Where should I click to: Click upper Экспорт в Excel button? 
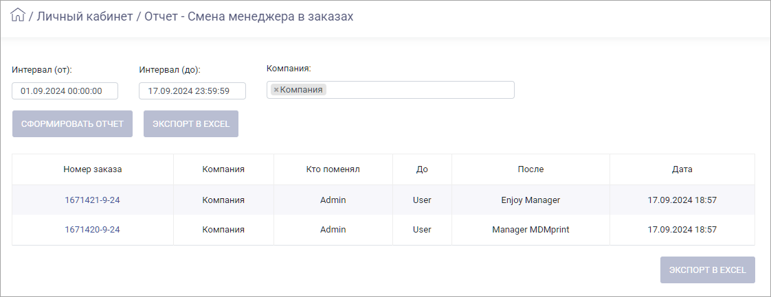pyautogui.click(x=191, y=123)
